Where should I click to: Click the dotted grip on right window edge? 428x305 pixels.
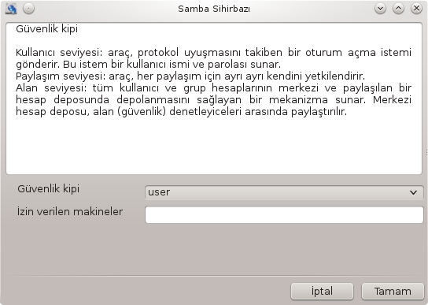click(426, 152)
